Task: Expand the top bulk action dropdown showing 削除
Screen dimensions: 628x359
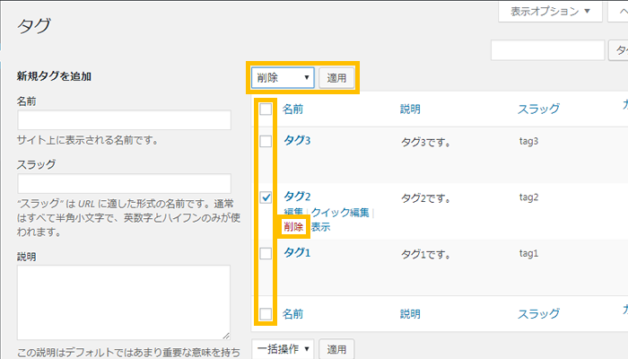Action: click(283, 78)
